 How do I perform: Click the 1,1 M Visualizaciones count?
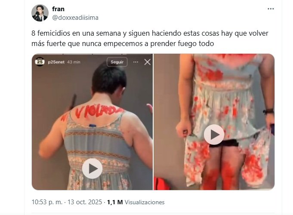(x=136, y=202)
